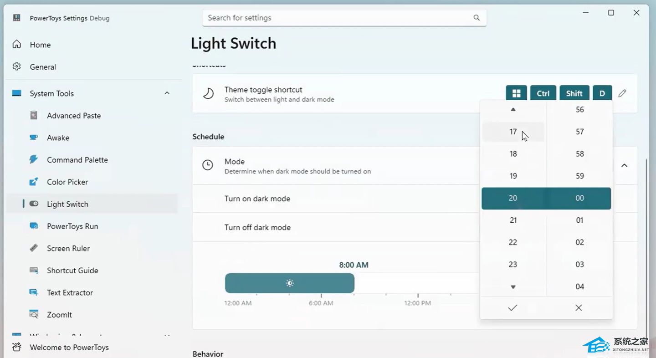The width and height of the screenshot is (656, 358).
Task: Pick hour 18 in the time picker
Action: tap(513, 153)
